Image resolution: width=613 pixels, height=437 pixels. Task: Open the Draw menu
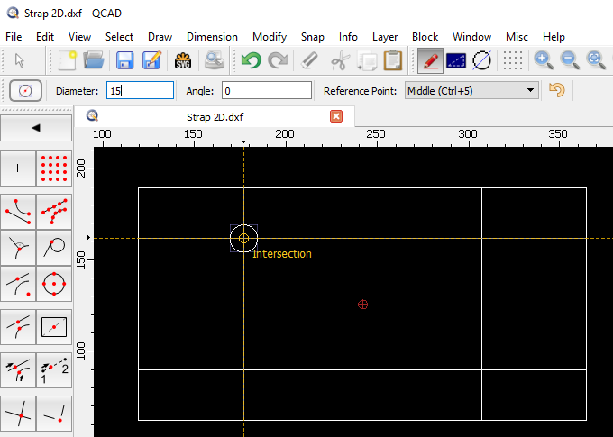tap(160, 37)
